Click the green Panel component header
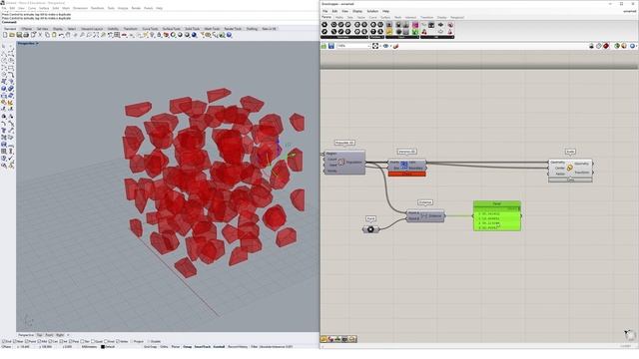639x359 pixels. (x=497, y=203)
